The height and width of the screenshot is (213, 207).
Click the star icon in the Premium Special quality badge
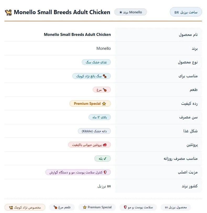coord(104,104)
